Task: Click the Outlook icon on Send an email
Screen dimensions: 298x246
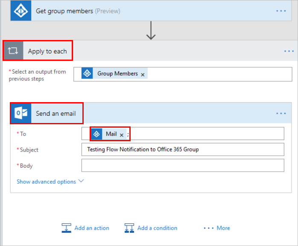Action: click(x=21, y=113)
